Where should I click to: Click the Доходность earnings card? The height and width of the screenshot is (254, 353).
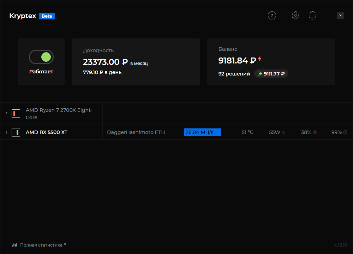tap(136, 62)
